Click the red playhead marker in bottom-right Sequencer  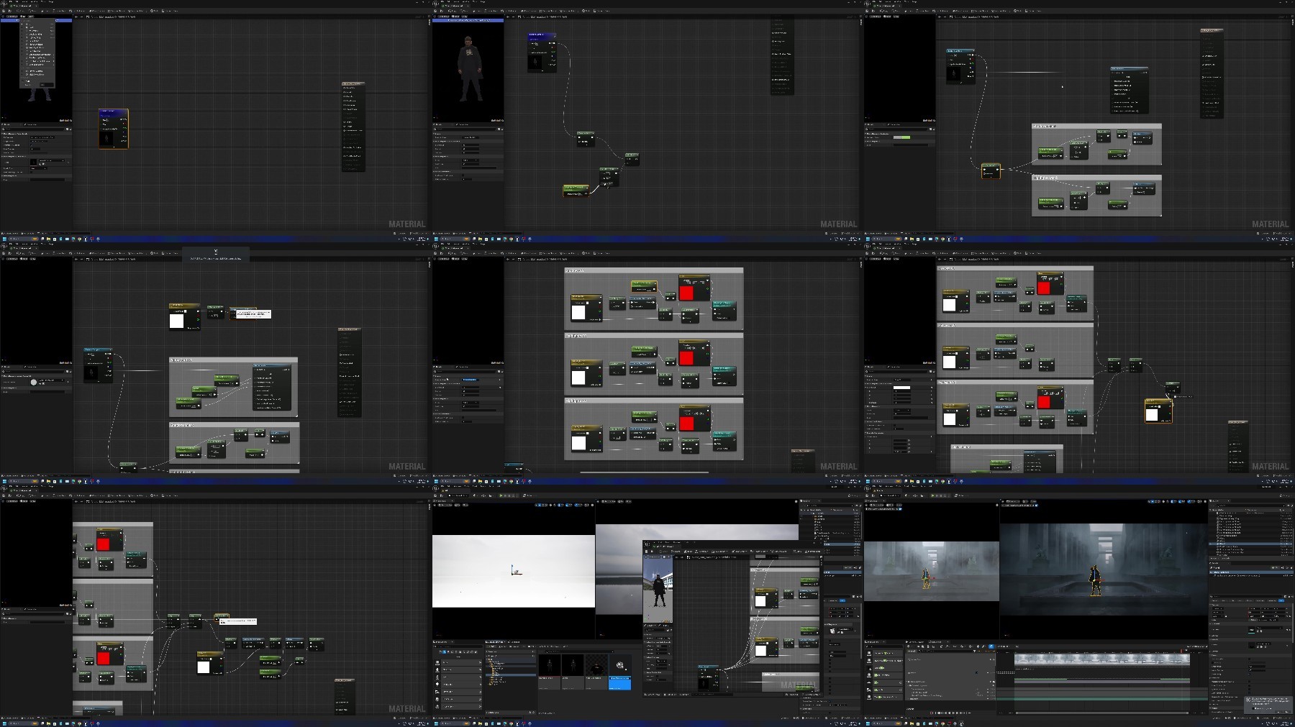click(x=1182, y=651)
